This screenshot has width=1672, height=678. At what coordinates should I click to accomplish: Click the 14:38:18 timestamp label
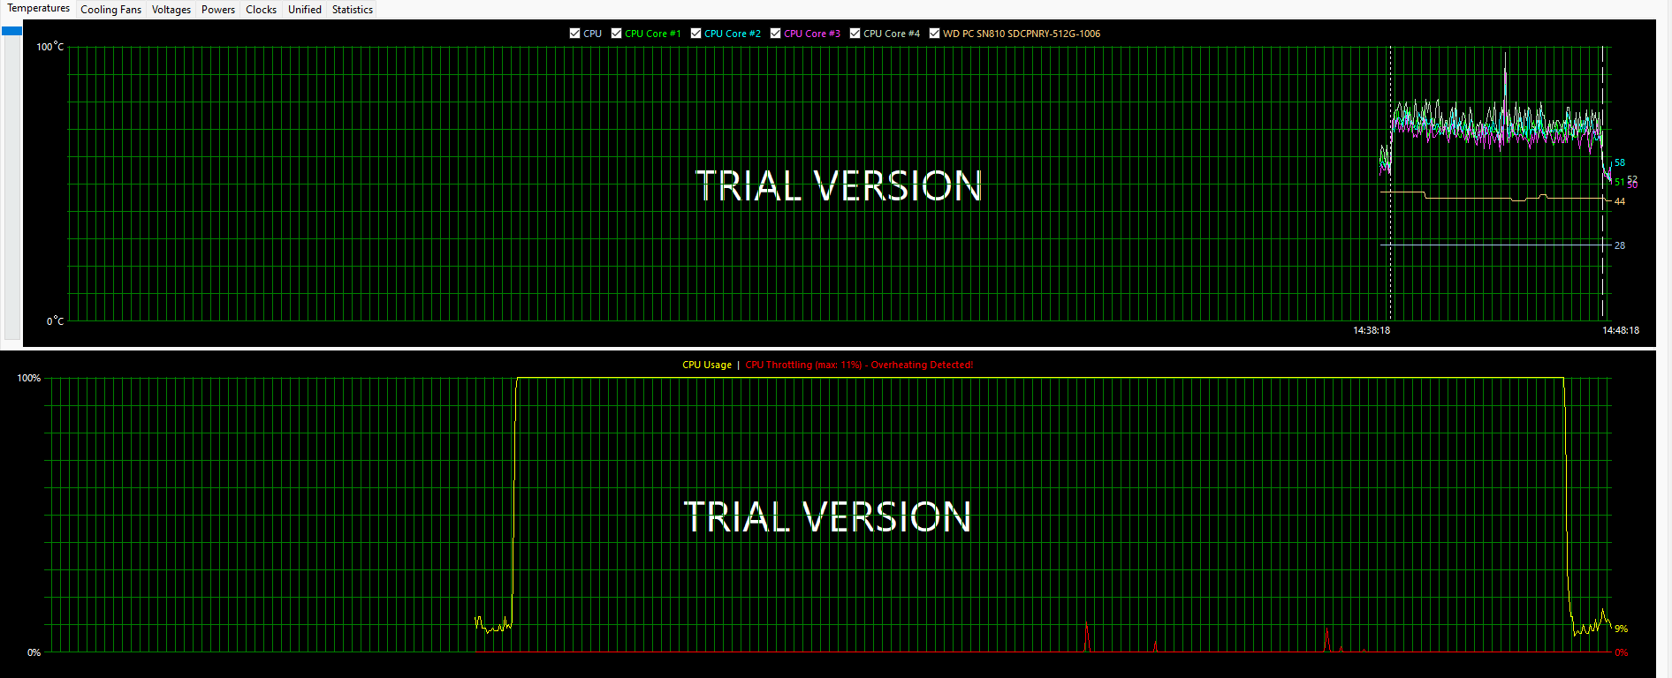1372,330
